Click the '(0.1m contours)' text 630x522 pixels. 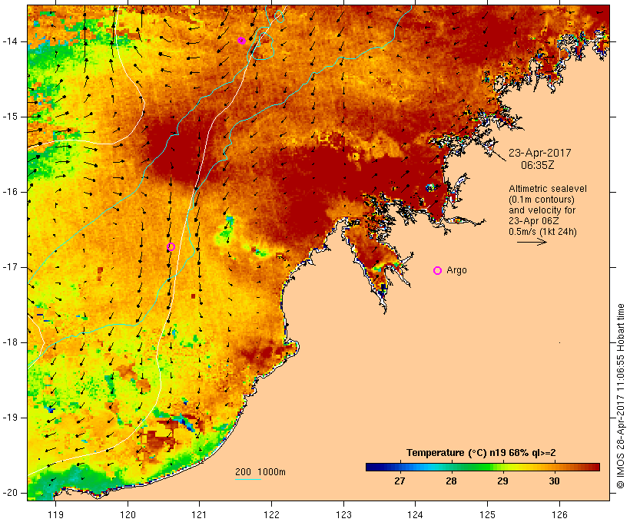[542, 200]
